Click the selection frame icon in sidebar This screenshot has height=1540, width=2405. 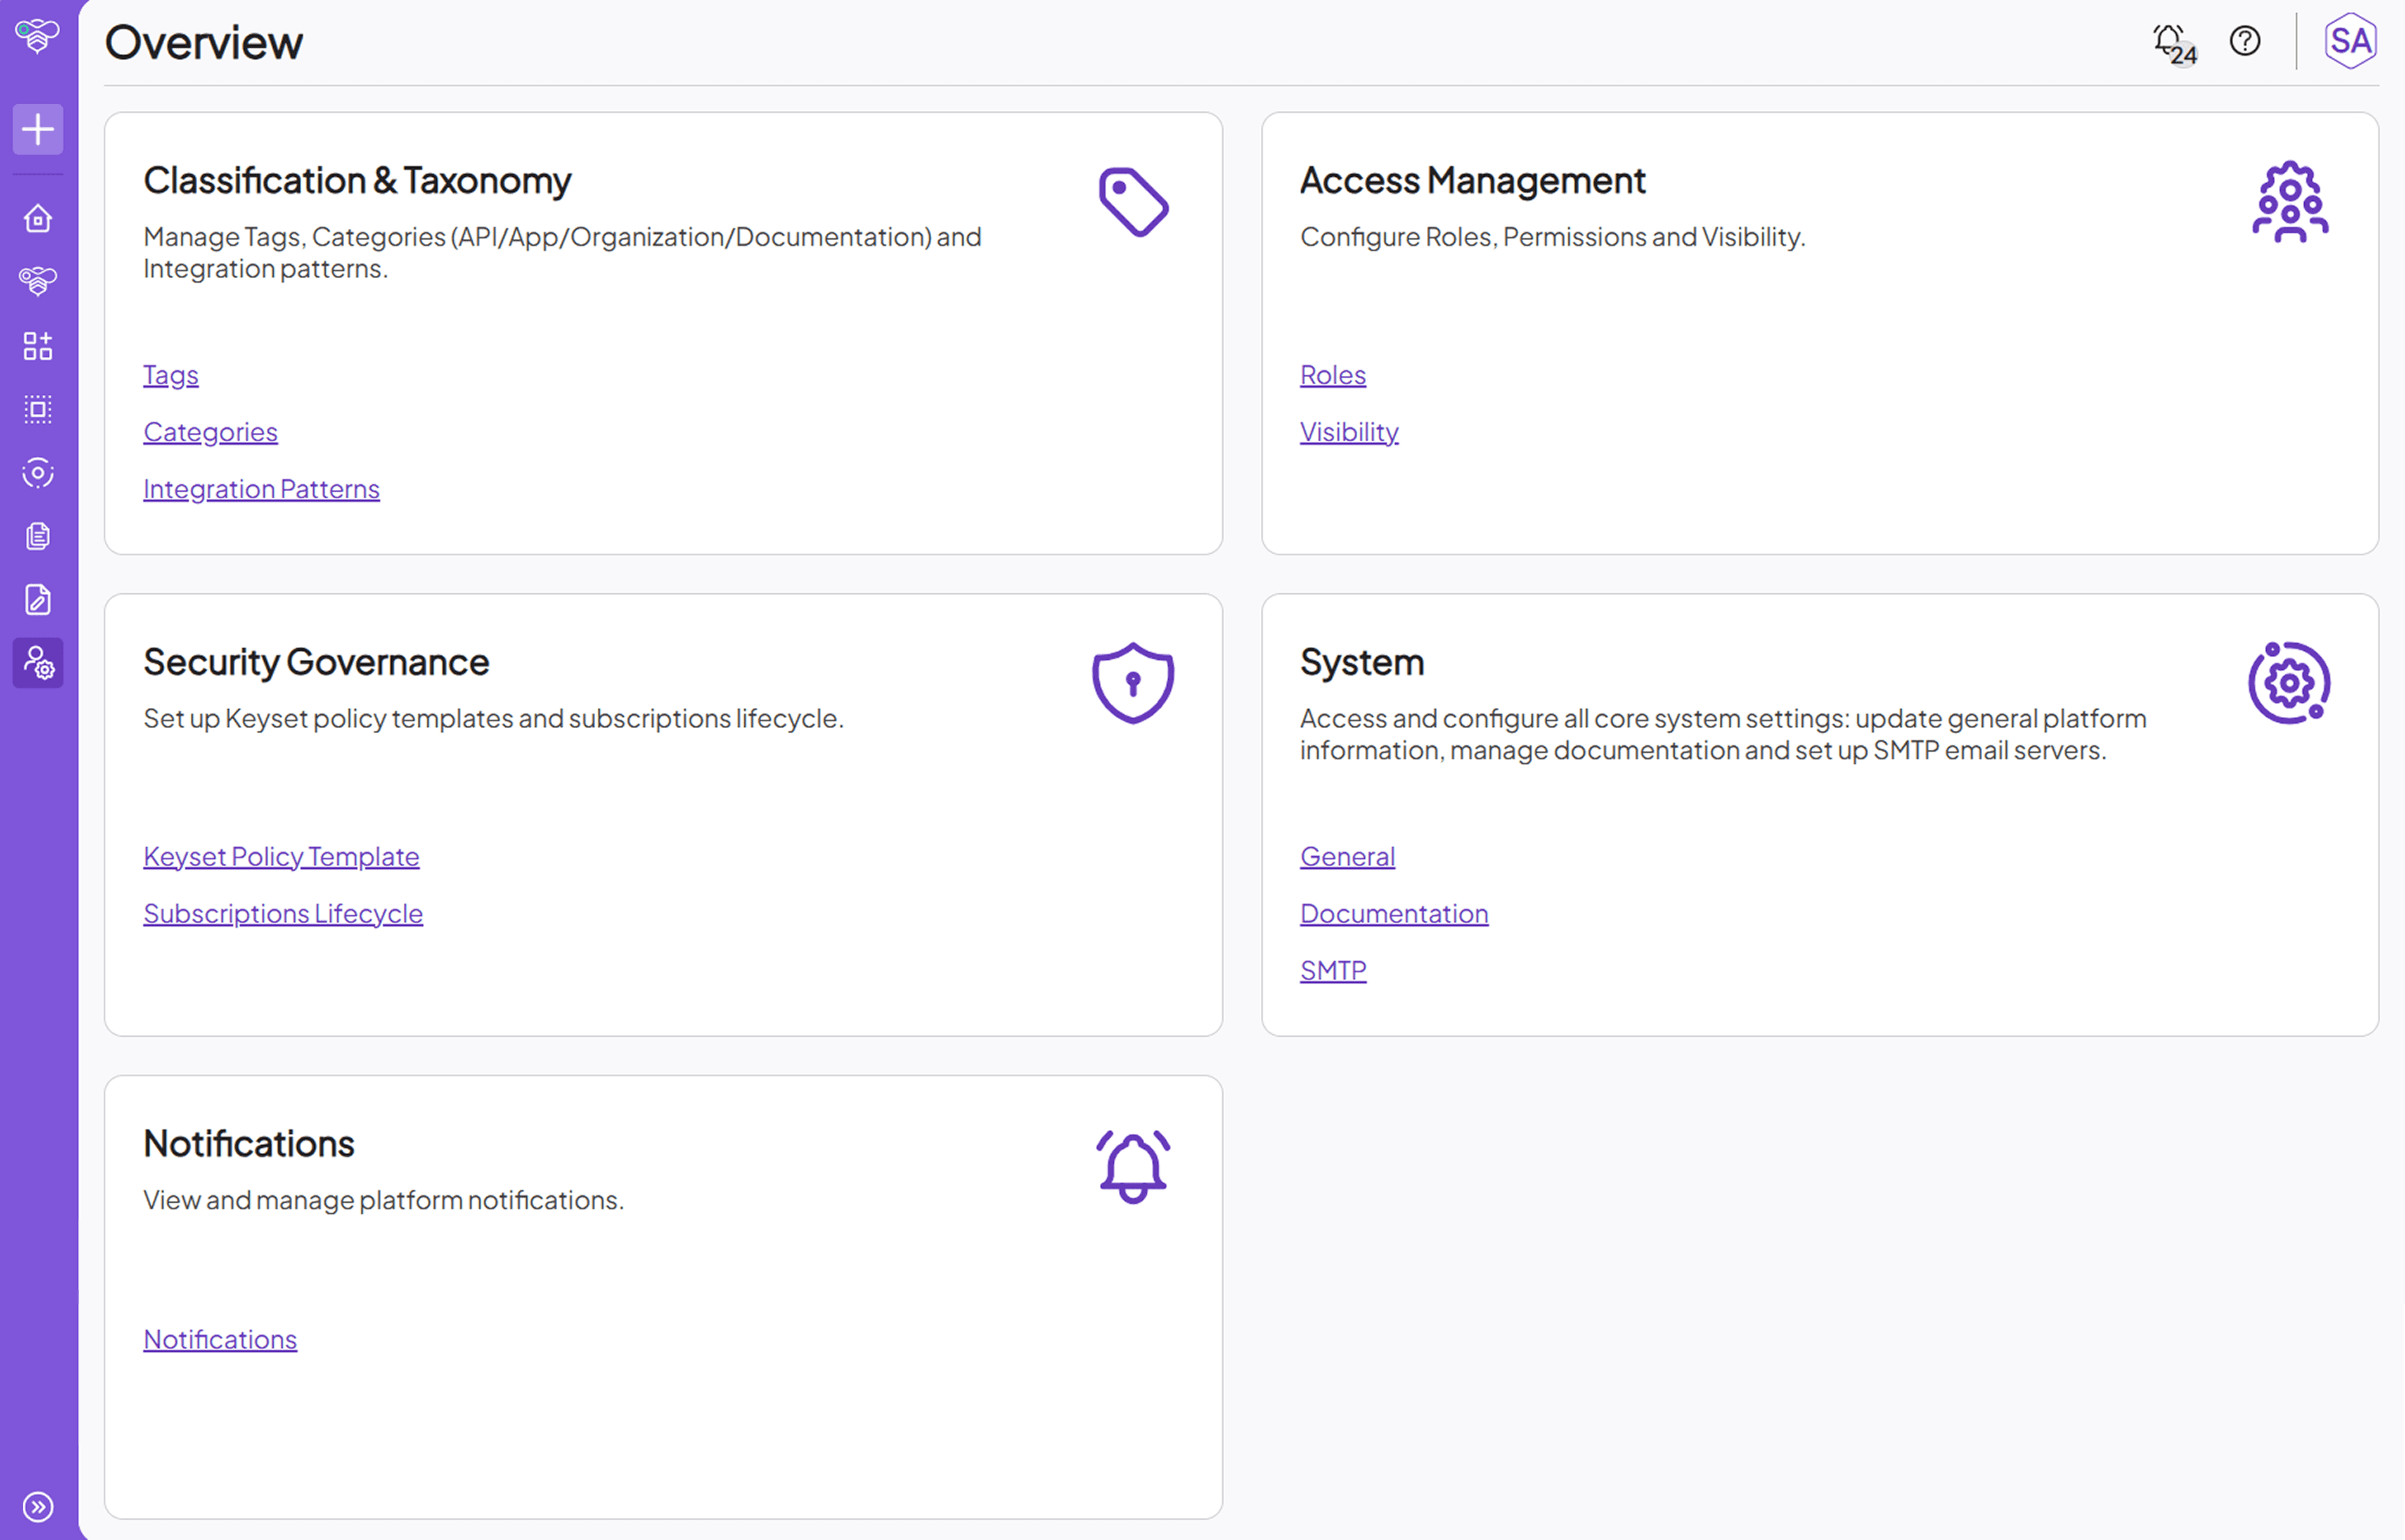tap(37, 409)
